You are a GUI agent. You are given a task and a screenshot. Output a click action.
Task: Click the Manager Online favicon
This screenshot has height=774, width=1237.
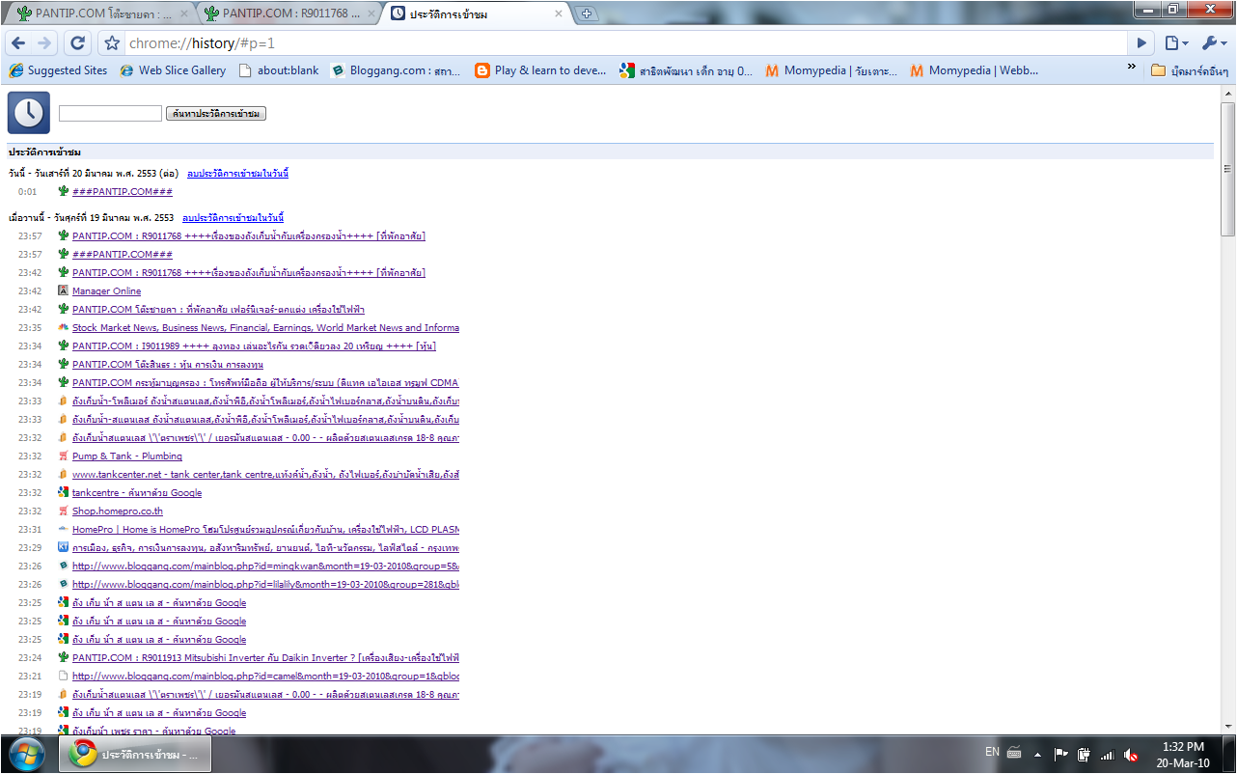(x=63, y=291)
